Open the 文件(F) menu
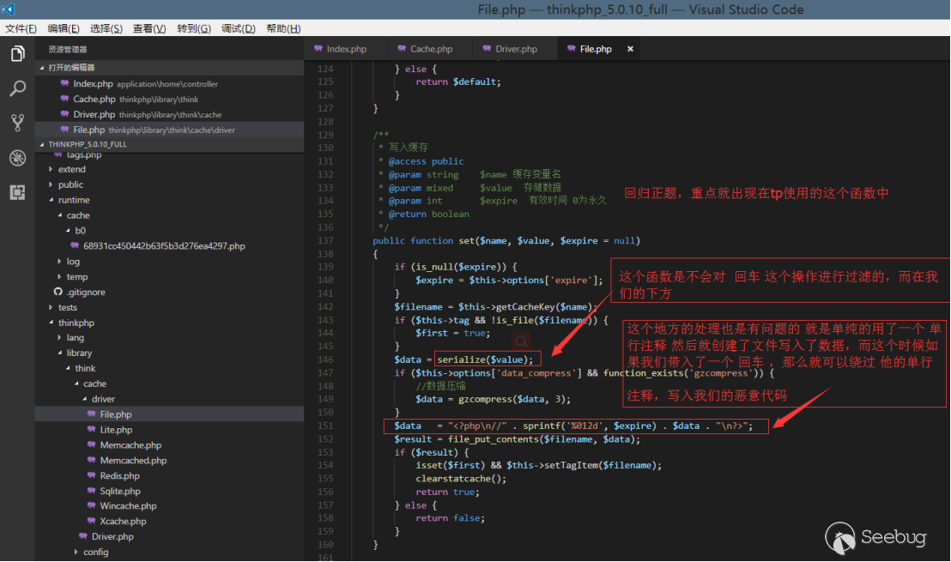 tap(21, 28)
